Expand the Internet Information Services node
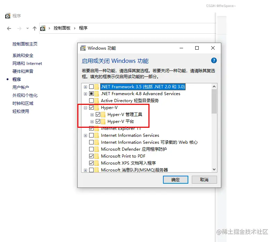The width and height of the screenshot is (275, 242). pyautogui.click(x=85, y=135)
